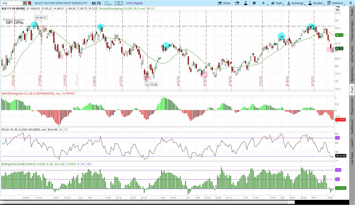Click the Lo: 75.36 price bubble

[151, 84]
